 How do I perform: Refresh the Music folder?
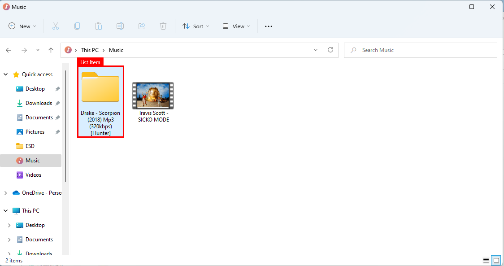click(330, 50)
